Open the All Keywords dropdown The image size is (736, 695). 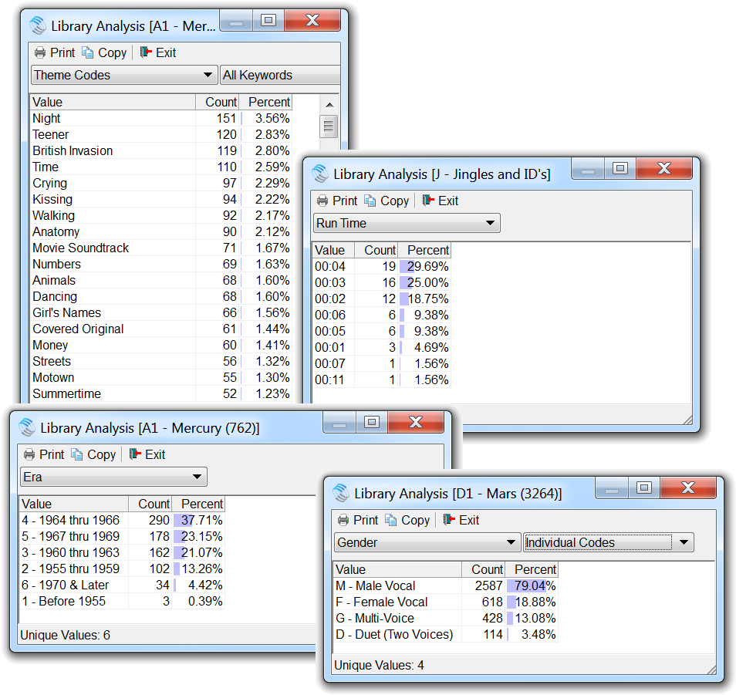[279, 75]
